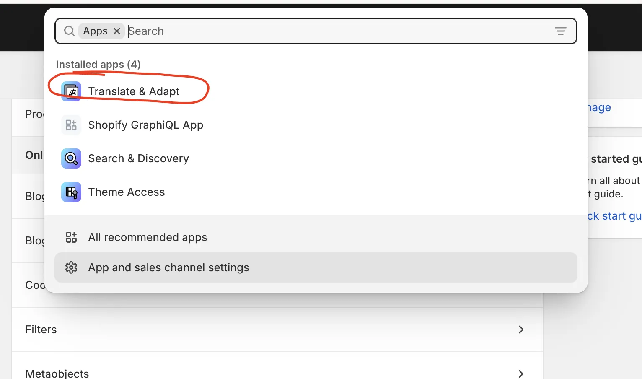Select the Theme Access entry
This screenshot has width=642, height=379.
coord(127,192)
